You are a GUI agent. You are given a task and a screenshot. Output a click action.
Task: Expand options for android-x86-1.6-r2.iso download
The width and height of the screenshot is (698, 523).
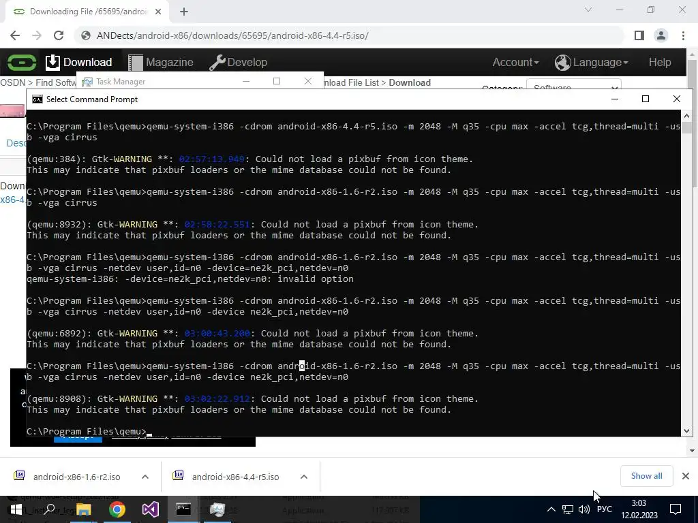[x=145, y=477]
